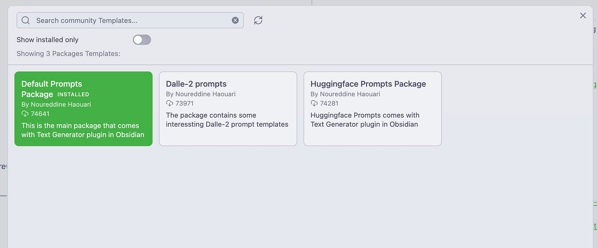Click the search magnifier icon

click(x=25, y=20)
